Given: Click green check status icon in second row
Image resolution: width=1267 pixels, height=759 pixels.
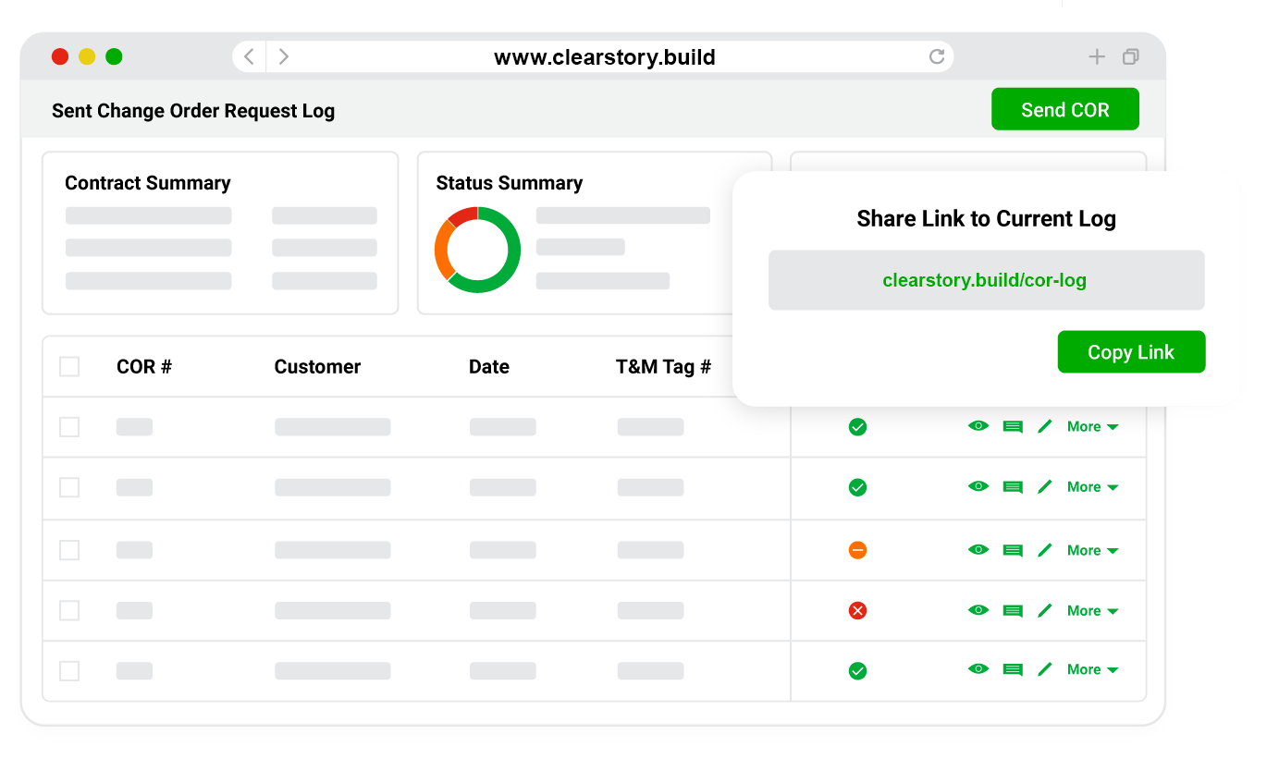Looking at the screenshot, I should click(857, 487).
